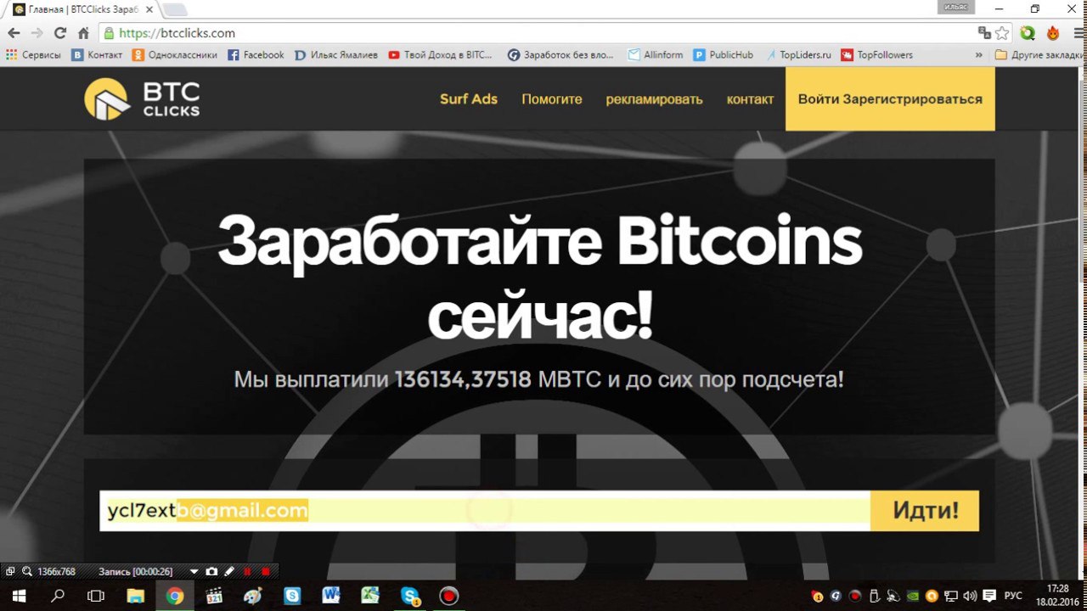This screenshot has height=611, width=1087.
Task: Open the network icon in system tray
Action: pos(952,596)
